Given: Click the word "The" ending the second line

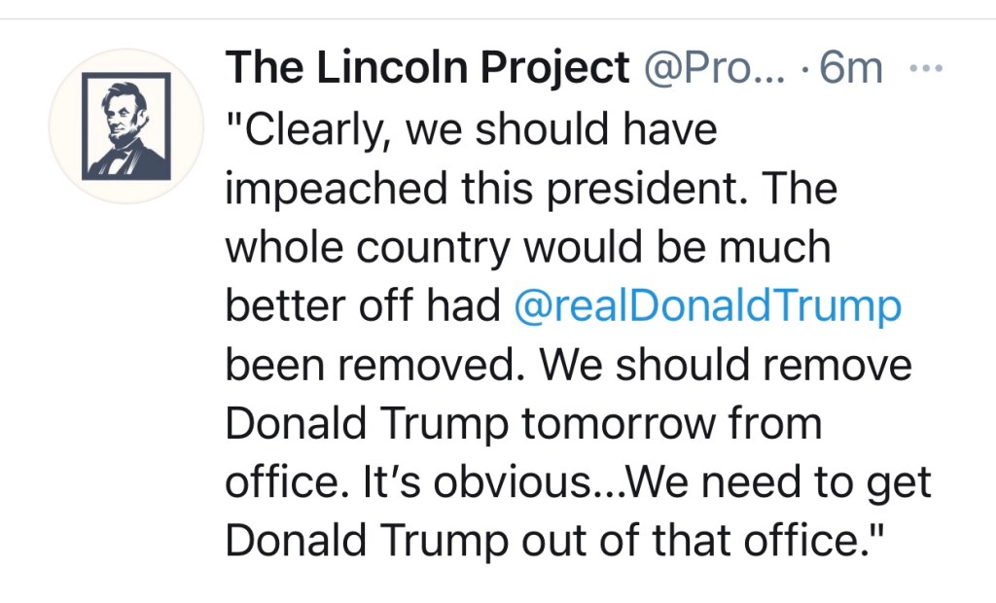Looking at the screenshot, I should coord(801,189).
